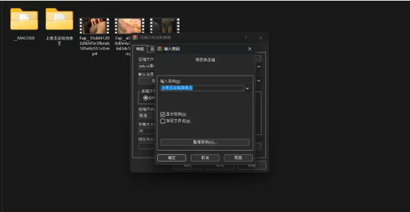Image resolution: width=410 pixels, height=212 pixels.
Task: Select the second yellow folder icon
Action: [x=59, y=19]
